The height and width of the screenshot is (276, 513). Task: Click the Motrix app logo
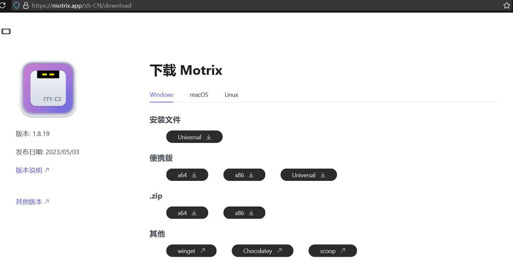[48, 89]
